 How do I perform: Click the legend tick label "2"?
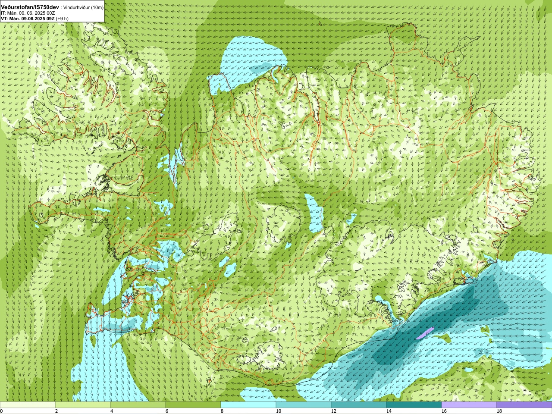point(56,411)
